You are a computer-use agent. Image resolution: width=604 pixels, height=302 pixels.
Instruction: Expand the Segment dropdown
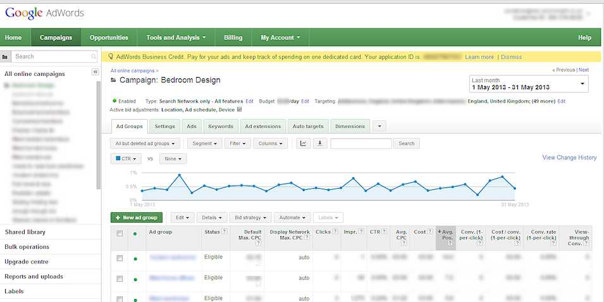pos(204,144)
